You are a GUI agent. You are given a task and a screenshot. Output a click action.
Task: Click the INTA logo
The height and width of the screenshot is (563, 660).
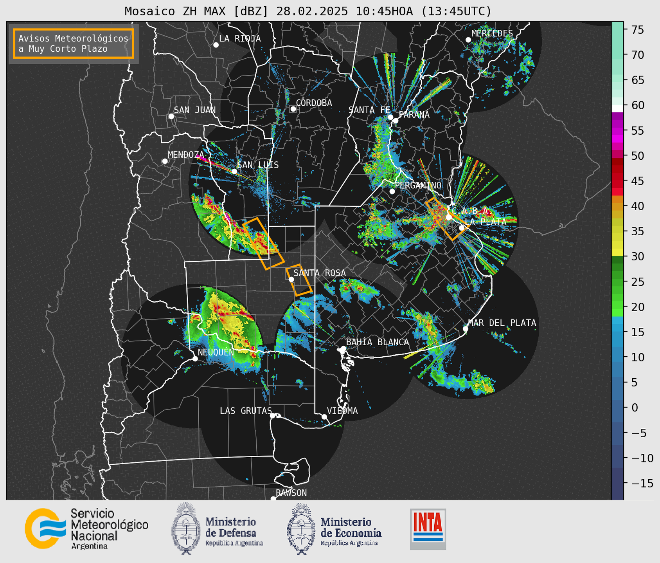(x=428, y=529)
